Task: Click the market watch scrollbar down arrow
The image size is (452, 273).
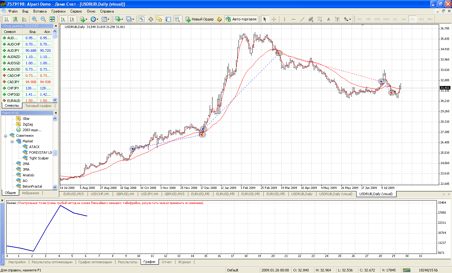Action: 55,100
